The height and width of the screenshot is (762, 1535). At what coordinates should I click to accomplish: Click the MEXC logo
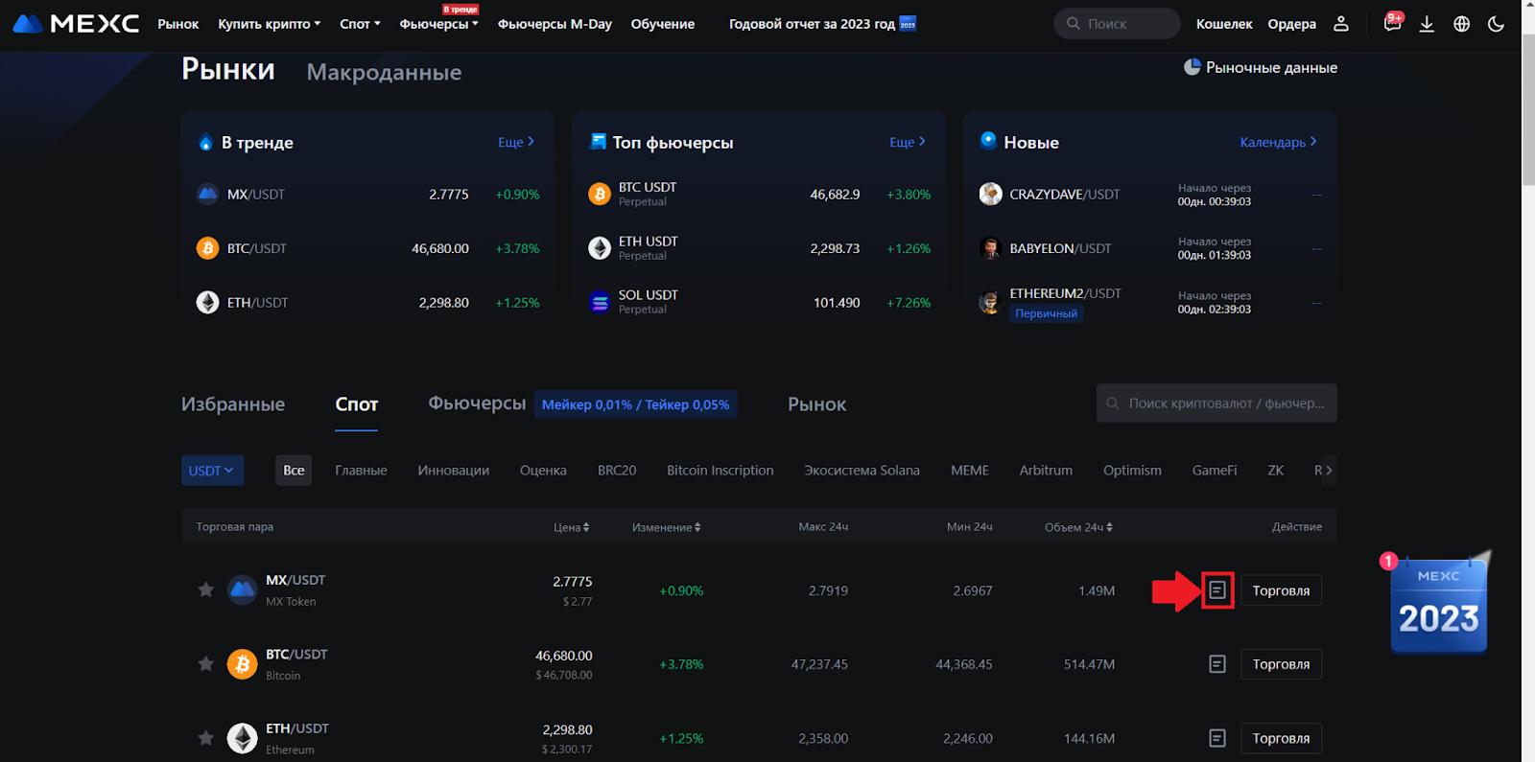point(76,23)
